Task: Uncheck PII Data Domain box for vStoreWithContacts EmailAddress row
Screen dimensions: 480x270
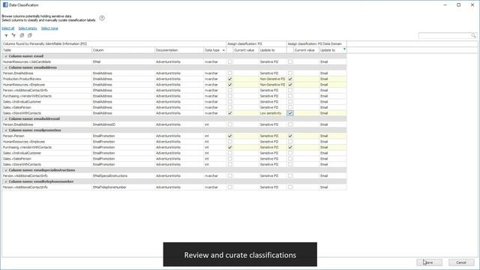Action: [x=290, y=113]
